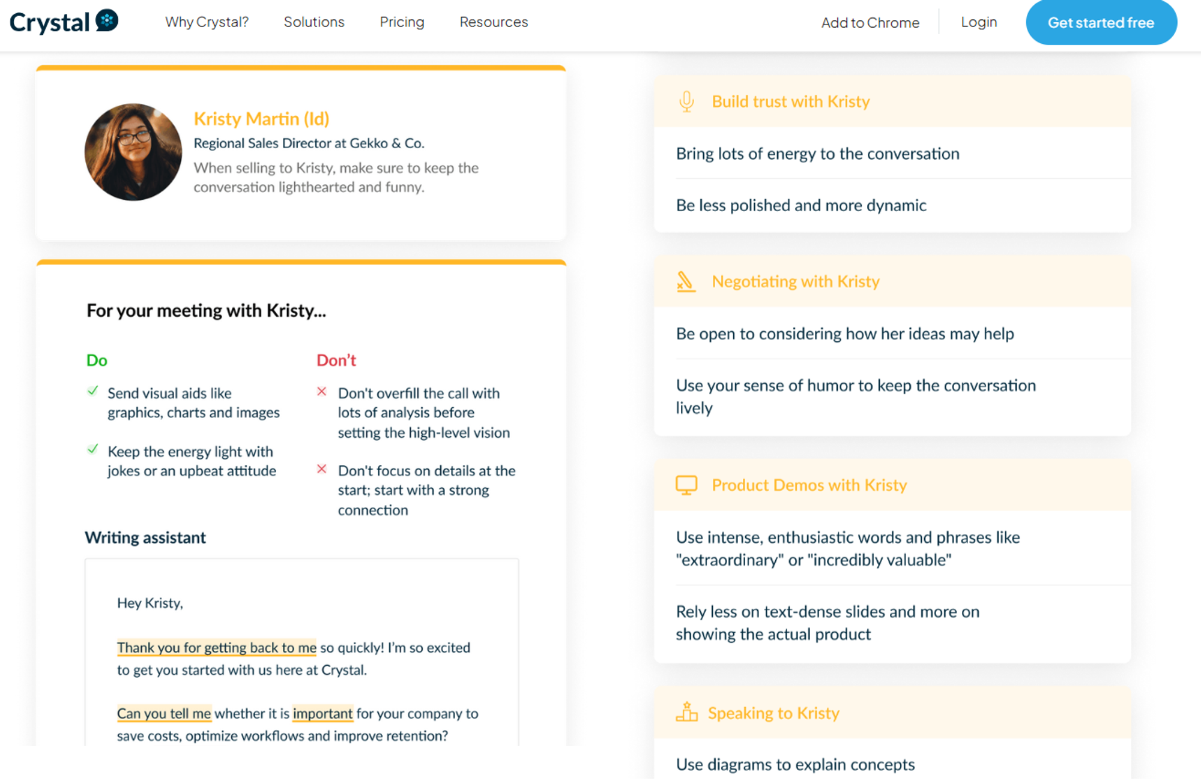Viewport: 1201px width, 781px height.
Task: Click the highlighted phrase Can you tell me
Action: (x=164, y=714)
